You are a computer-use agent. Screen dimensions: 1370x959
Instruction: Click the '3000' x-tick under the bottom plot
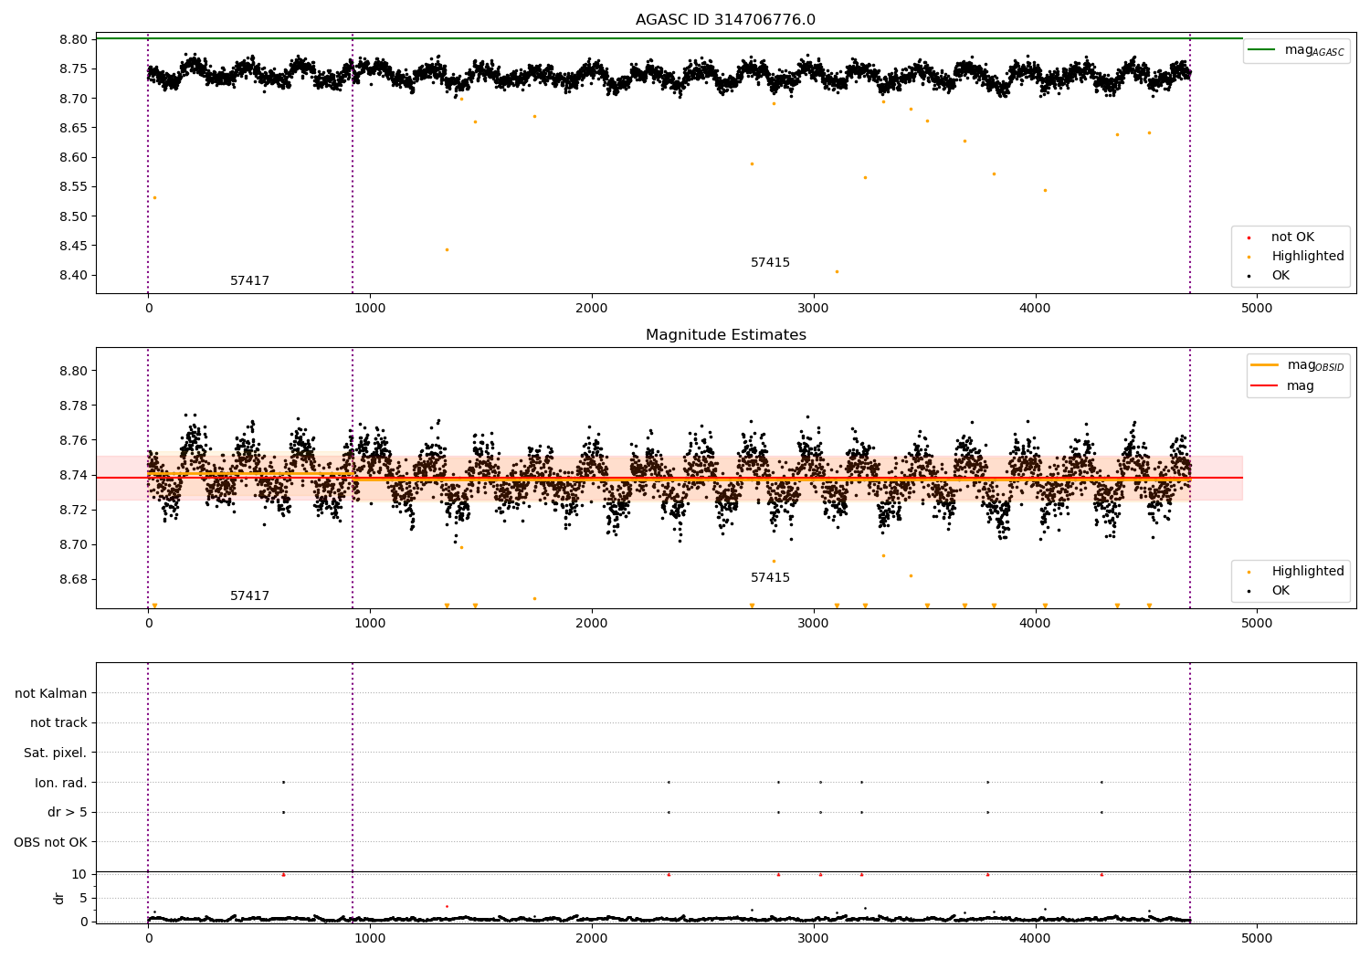(x=814, y=938)
